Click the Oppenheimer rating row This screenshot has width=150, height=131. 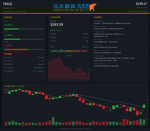tap(24, 71)
